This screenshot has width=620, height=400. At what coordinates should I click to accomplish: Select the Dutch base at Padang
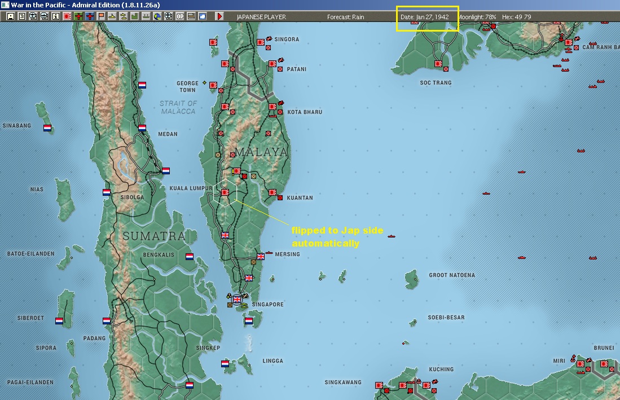coord(107,320)
